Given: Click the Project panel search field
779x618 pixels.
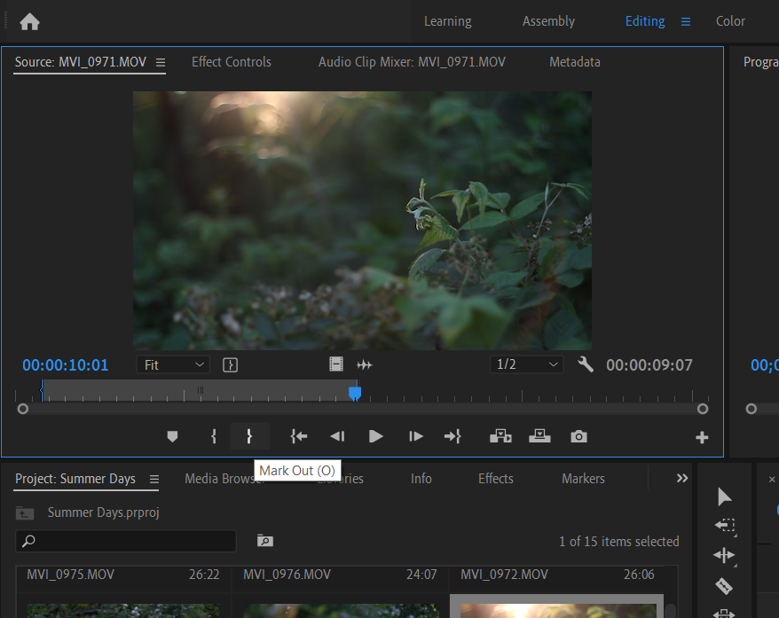Looking at the screenshot, I should click(x=133, y=541).
